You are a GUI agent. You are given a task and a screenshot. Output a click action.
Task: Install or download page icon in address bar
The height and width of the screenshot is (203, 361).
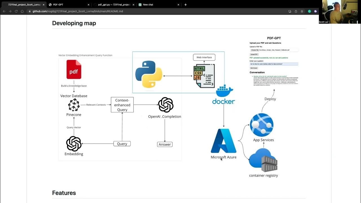tap(290, 11)
